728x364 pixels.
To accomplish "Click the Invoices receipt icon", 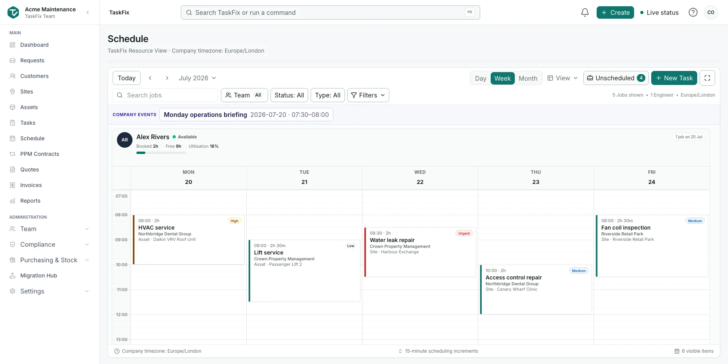I will [x=12, y=185].
